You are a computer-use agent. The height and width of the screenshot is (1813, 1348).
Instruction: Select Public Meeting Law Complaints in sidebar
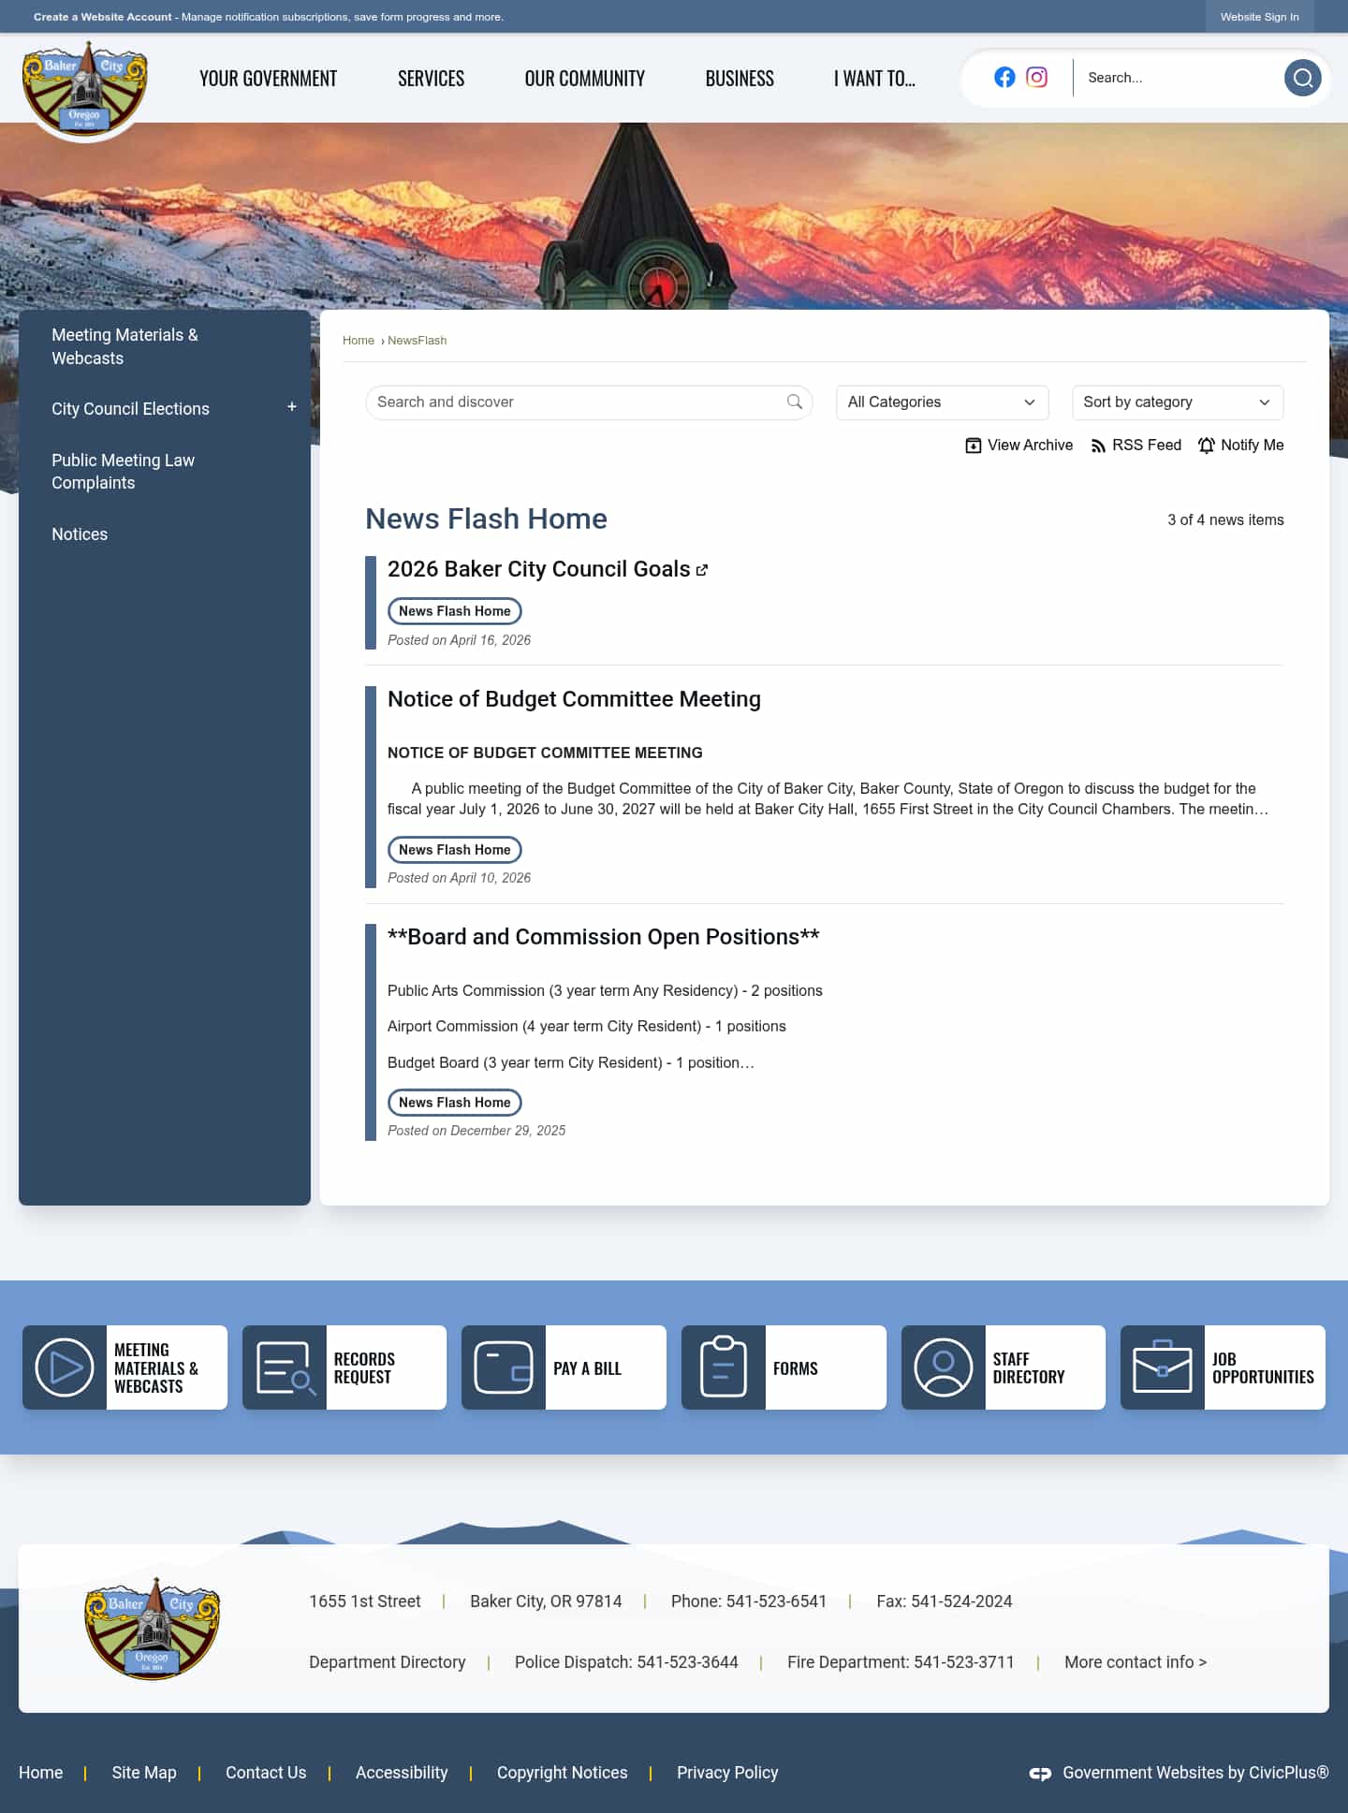click(x=123, y=472)
